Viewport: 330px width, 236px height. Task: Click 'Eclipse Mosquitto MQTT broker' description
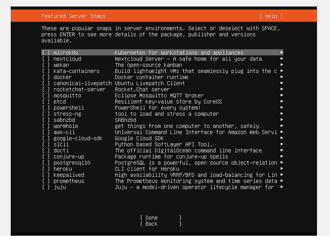click(x=159, y=95)
